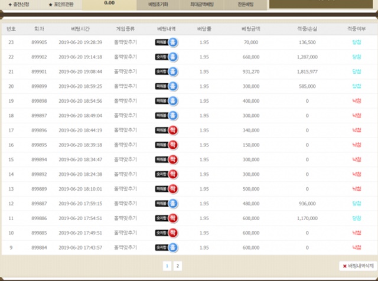The height and width of the screenshot is (281, 378).
Task: Click bet amount 480,000 in row 12
Action: tap(251, 204)
